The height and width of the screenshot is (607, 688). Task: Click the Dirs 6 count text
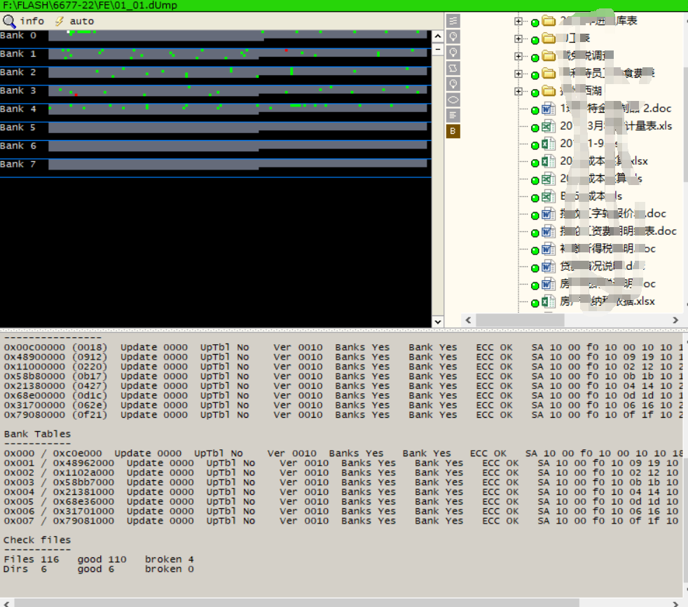(25, 569)
